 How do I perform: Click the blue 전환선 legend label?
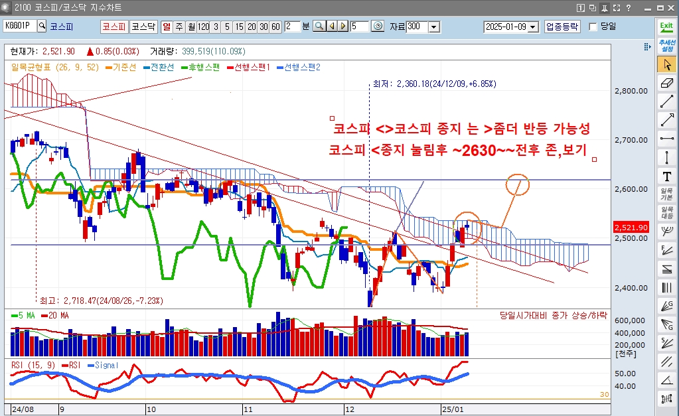(x=159, y=67)
